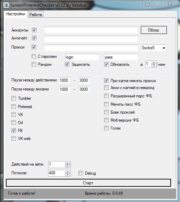Viewport: 180px width, 202px height.
Task: Check the Менять пасс ФБ option
Action: click(x=106, y=104)
